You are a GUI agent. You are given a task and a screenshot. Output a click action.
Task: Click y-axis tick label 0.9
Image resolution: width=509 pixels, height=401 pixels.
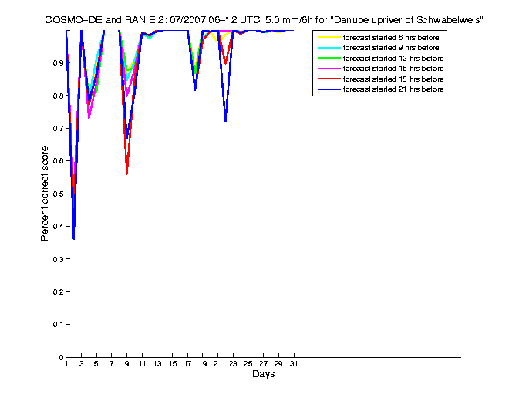point(58,63)
